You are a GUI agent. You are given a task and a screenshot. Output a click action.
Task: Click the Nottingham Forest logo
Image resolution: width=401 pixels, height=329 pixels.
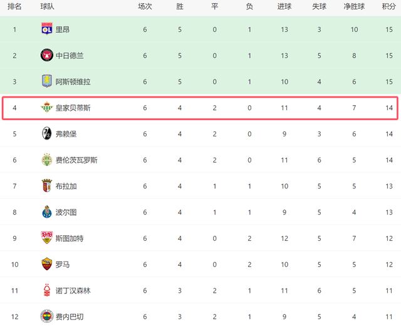click(46, 290)
